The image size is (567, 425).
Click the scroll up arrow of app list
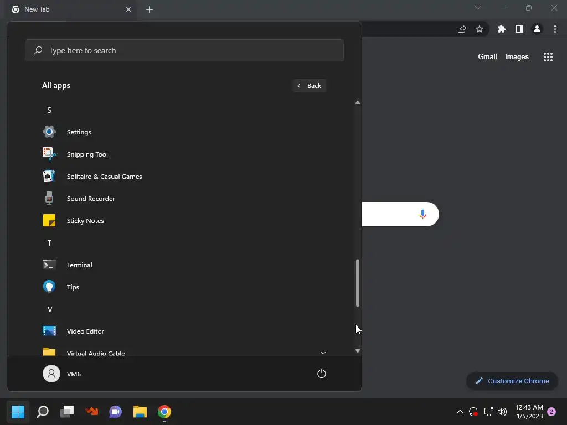(358, 102)
